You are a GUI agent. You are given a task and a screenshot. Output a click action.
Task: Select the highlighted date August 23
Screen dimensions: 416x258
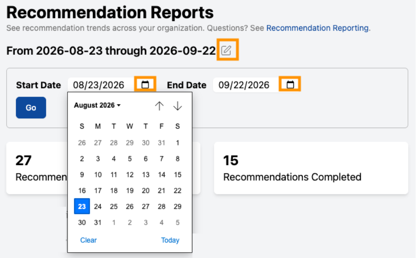click(x=82, y=206)
